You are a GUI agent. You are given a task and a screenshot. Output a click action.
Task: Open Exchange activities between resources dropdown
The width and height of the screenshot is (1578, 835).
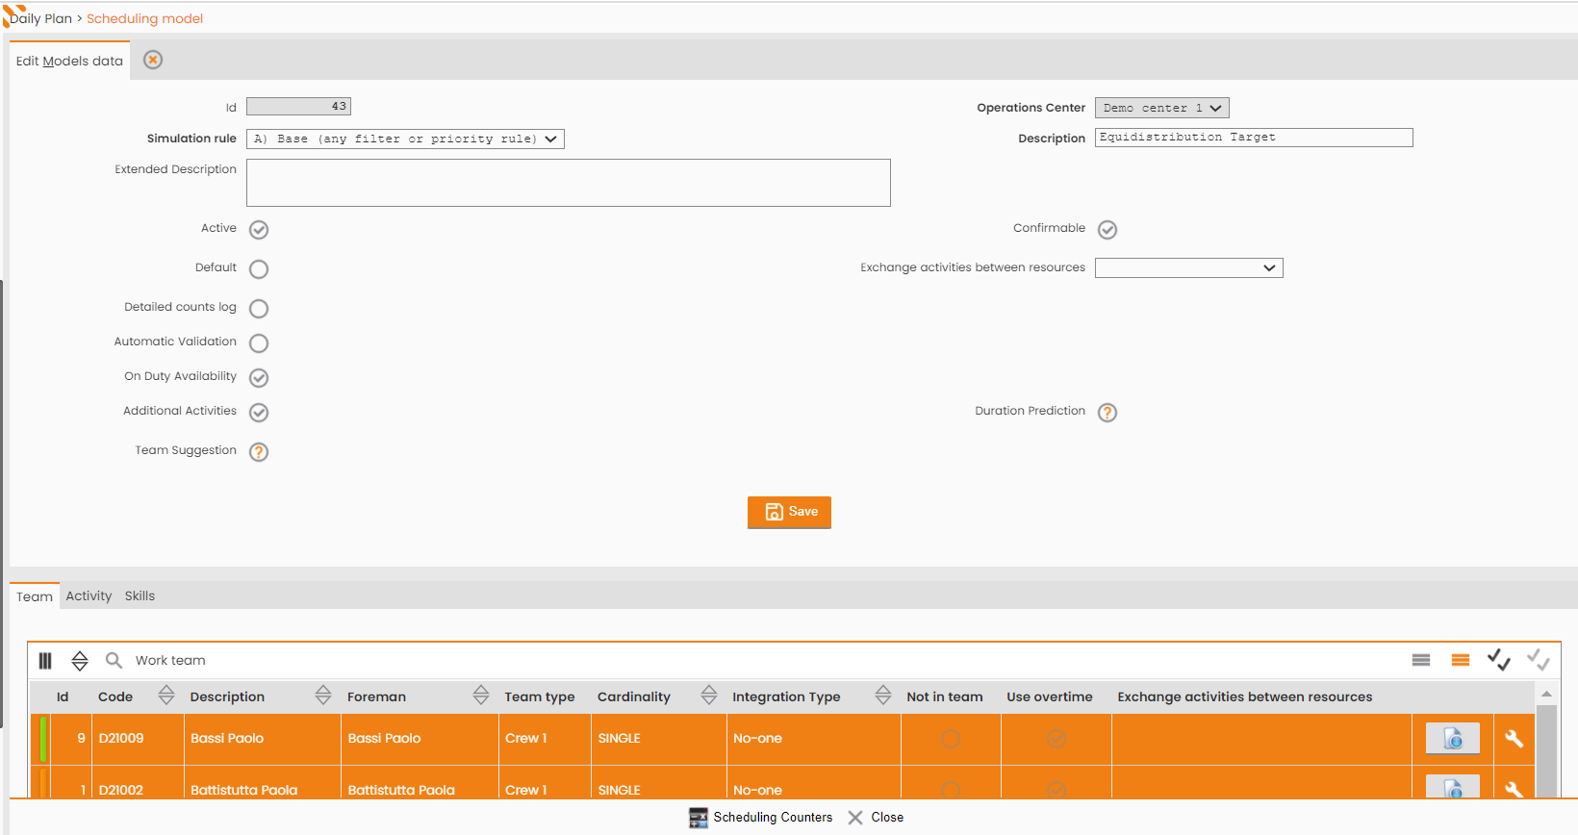tap(1189, 267)
